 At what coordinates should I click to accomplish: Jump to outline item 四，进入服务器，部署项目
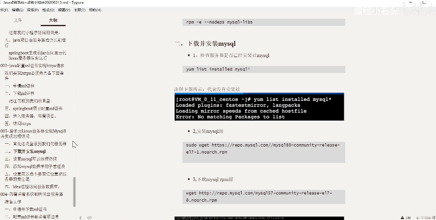point(31,116)
